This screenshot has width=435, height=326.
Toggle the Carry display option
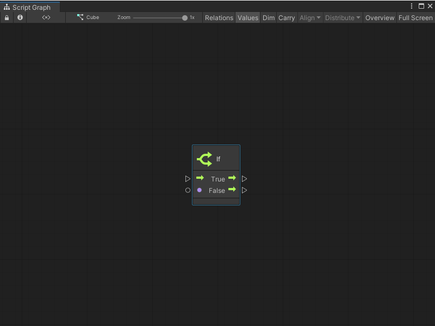[x=287, y=17]
